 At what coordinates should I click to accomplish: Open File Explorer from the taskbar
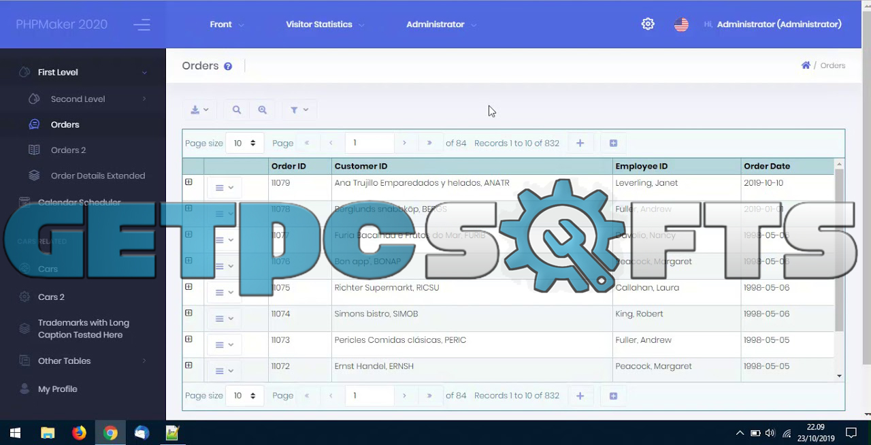pyautogui.click(x=48, y=433)
